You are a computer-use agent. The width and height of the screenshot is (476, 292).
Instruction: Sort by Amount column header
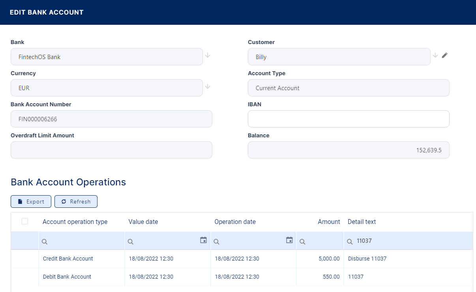(329, 222)
